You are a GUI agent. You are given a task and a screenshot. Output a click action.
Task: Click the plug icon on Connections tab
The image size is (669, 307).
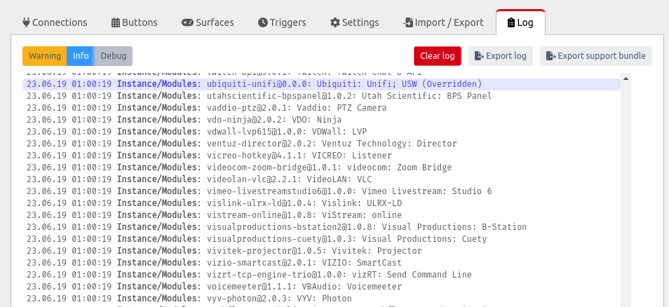point(27,22)
